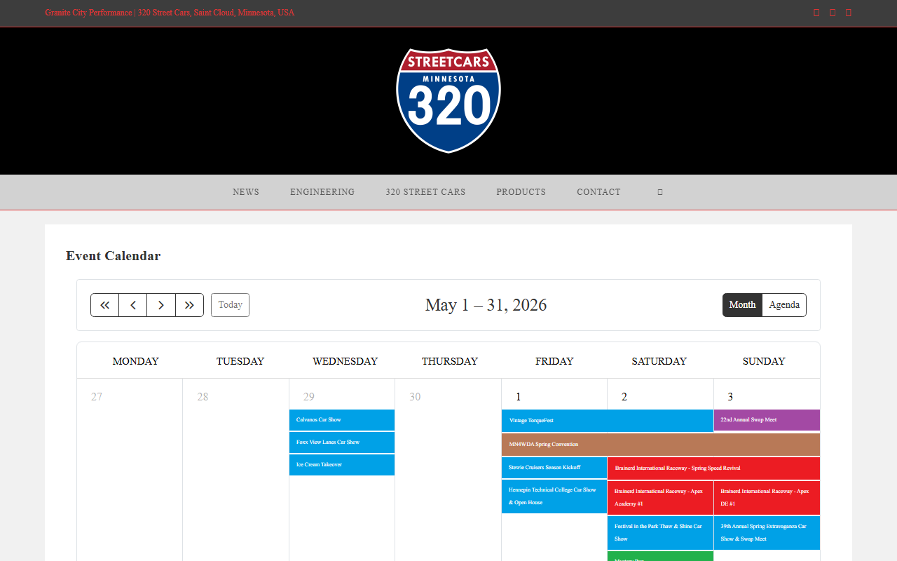
Task: Open the Ice Cream Takeover event
Action: pyautogui.click(x=342, y=465)
